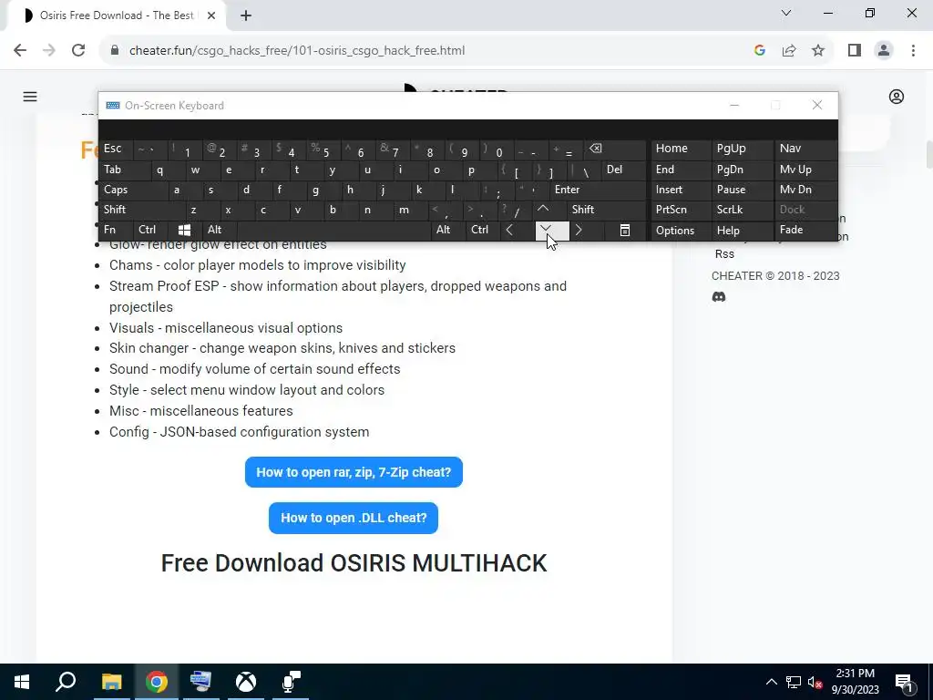Image resolution: width=933 pixels, height=700 pixels.
Task: Click the Backspace key on keyboard
Action: (614, 149)
